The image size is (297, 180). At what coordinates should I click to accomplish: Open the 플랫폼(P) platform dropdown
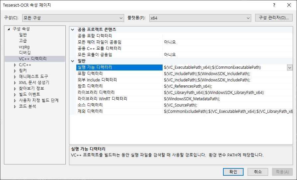click(200, 18)
